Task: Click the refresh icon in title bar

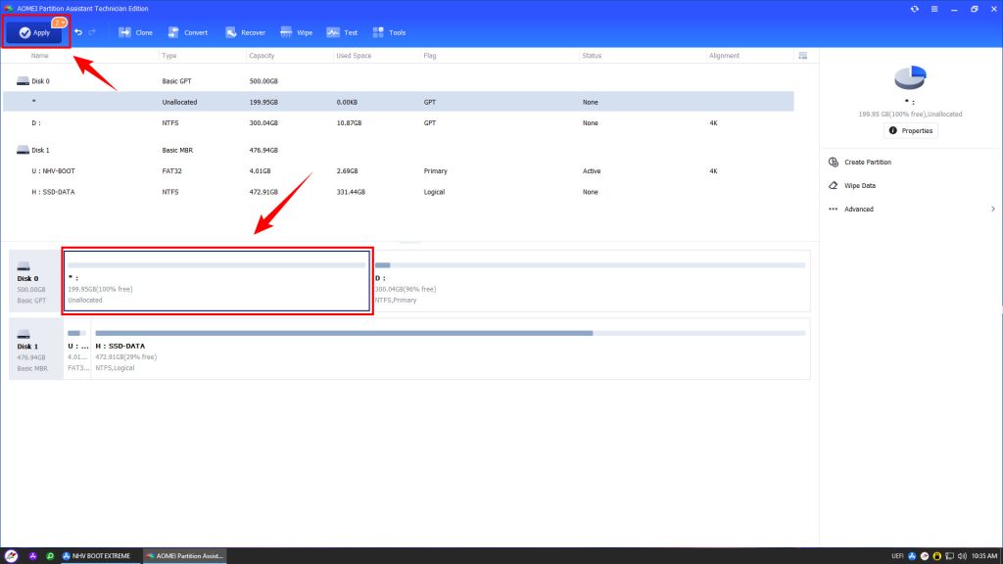Action: [x=914, y=9]
